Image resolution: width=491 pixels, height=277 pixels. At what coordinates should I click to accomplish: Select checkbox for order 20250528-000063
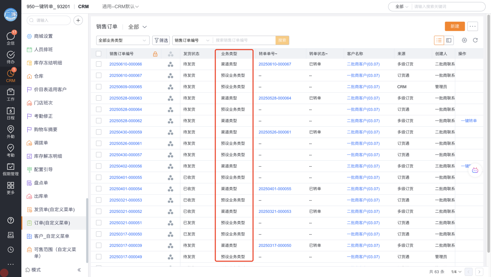click(99, 98)
